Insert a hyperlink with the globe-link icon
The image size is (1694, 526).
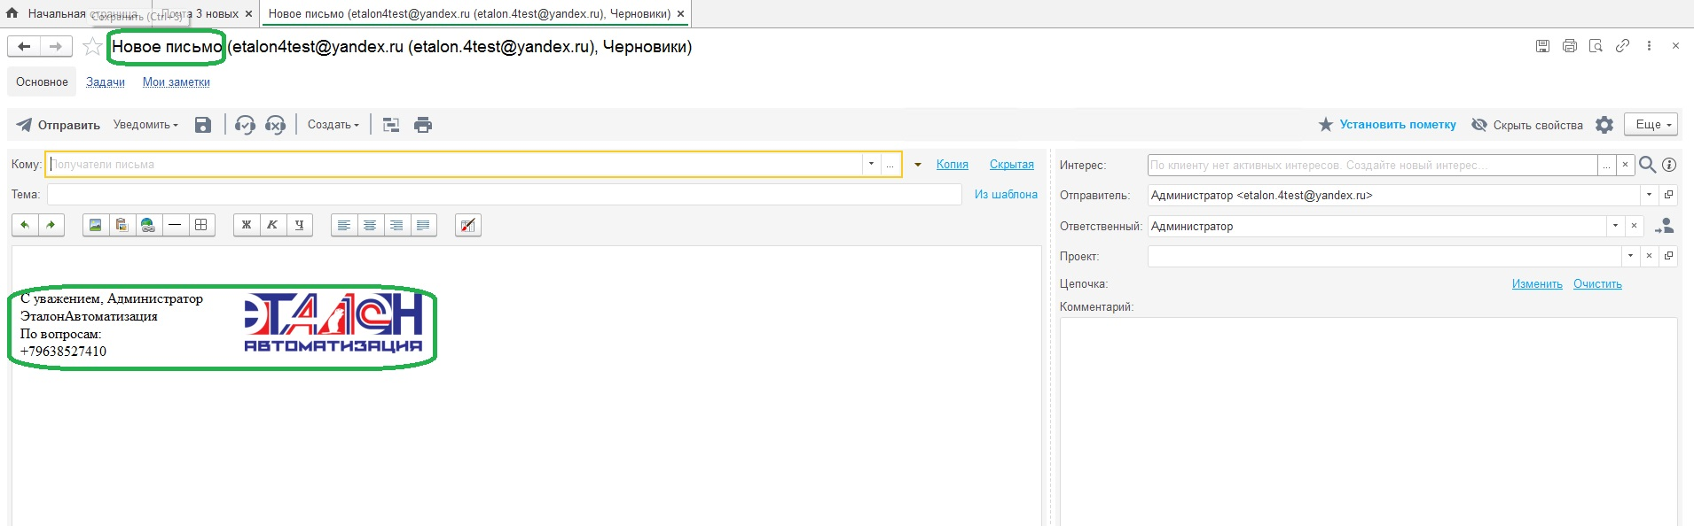(x=148, y=225)
